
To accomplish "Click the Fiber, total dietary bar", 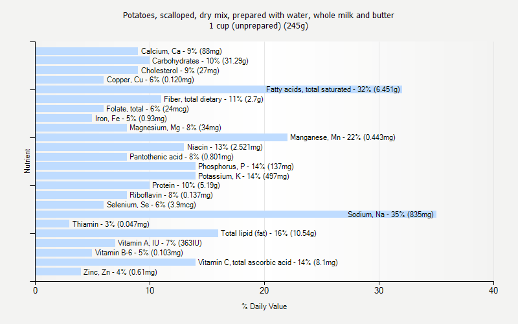I will (x=98, y=99).
